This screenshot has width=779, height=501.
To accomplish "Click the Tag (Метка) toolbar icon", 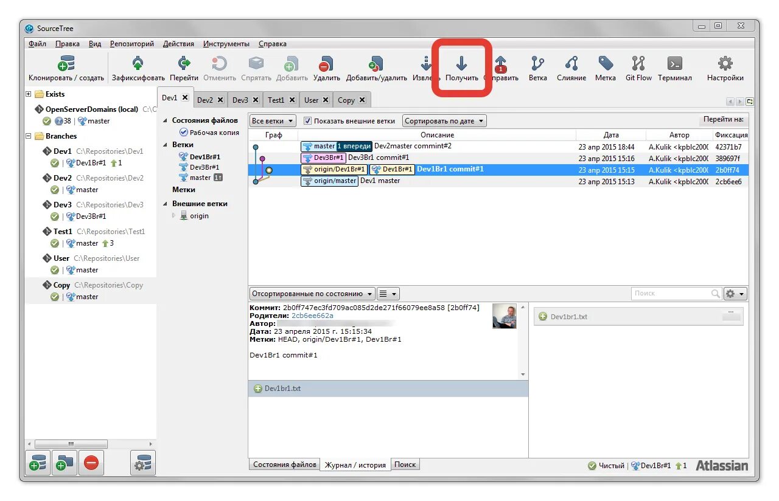I will click(x=606, y=63).
